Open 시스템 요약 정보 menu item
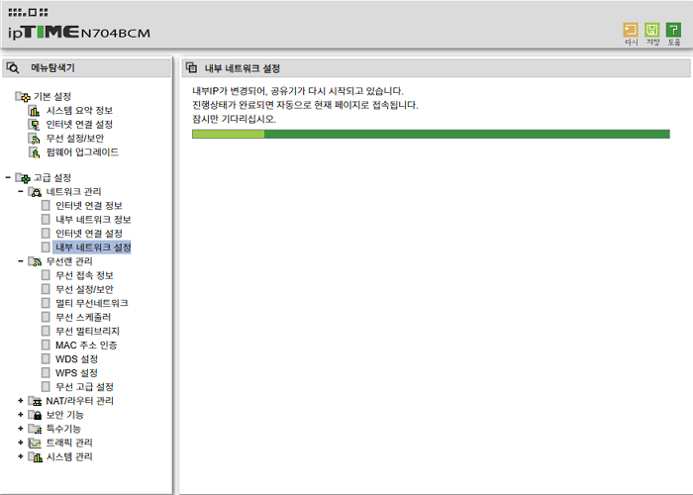 pos(79,111)
